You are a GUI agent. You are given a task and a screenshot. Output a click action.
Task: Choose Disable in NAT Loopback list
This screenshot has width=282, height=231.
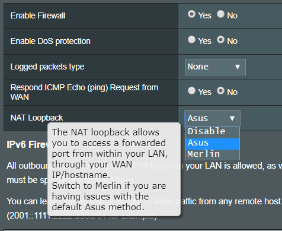(213, 131)
